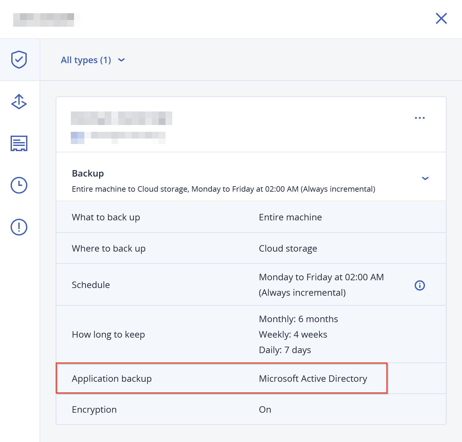Open the Recovery arrow-cube sidebar icon
The image size is (462, 442).
(x=19, y=101)
